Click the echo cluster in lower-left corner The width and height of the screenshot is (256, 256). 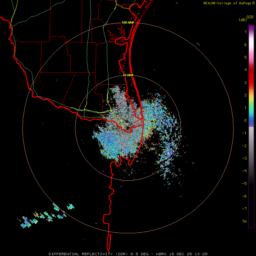point(46,216)
